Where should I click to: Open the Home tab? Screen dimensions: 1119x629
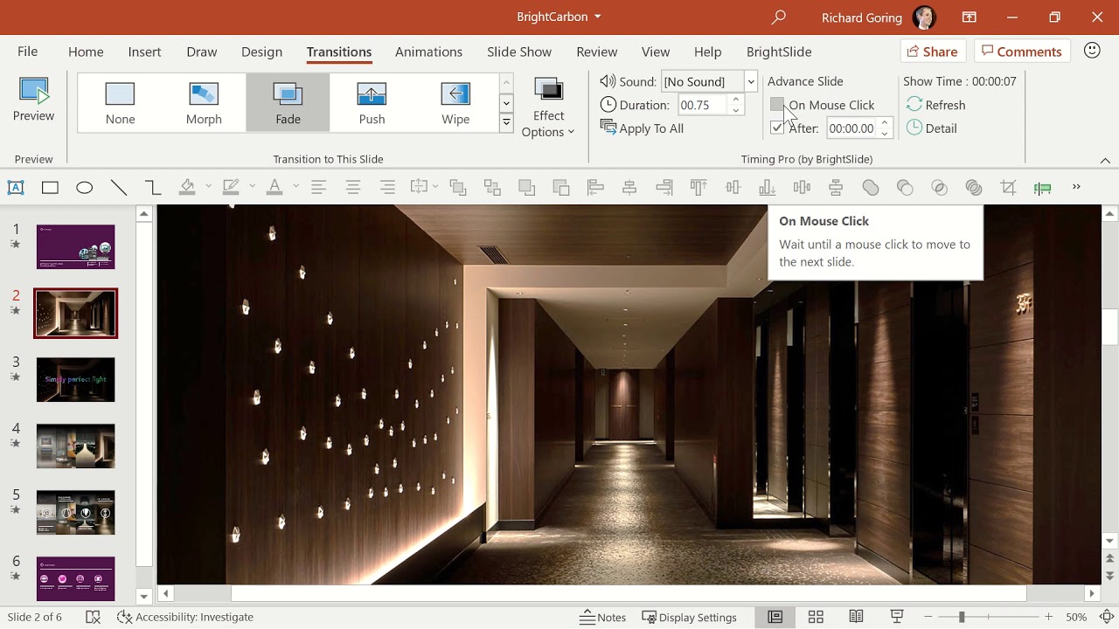pos(86,52)
